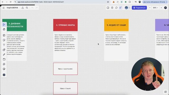Open user avatar dropdown
The height and width of the screenshot is (95, 169).
click(x=127, y=8)
